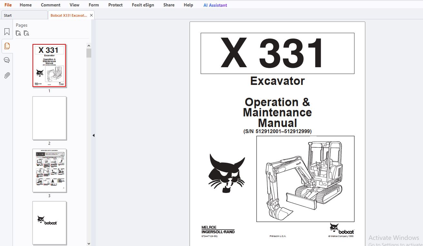Click the Pages panel title

(22, 25)
